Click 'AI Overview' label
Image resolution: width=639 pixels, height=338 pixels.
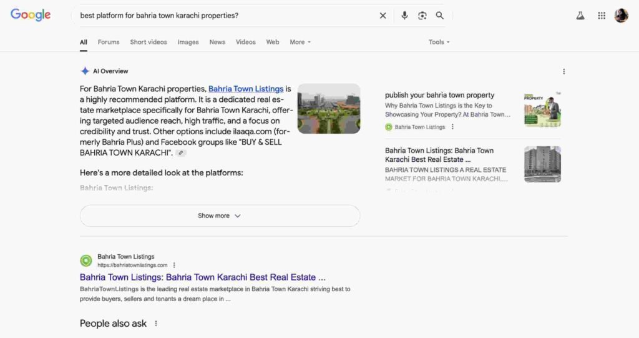(110, 71)
